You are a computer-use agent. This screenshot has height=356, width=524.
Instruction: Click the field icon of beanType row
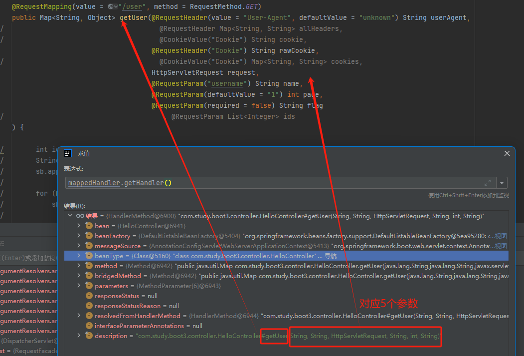pyautogui.click(x=89, y=256)
